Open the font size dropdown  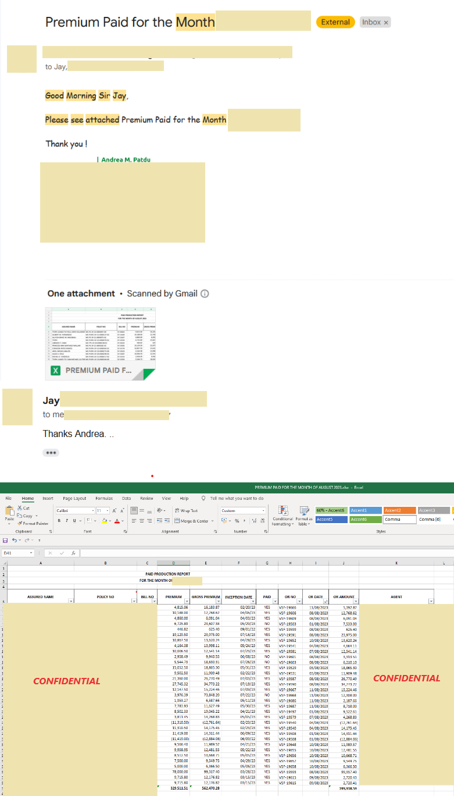tap(108, 510)
